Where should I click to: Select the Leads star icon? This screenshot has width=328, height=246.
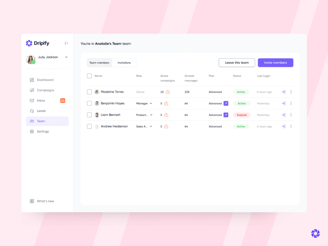tap(32, 111)
